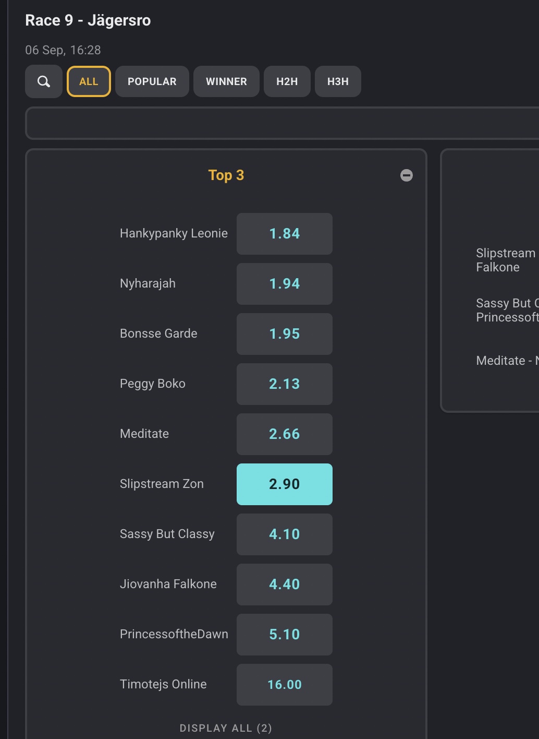Select Nyharajah odds 1.94
Screen dimensions: 539x739
[x=285, y=284]
